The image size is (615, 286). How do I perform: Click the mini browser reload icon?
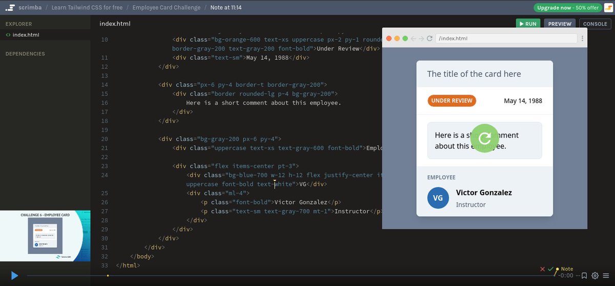click(429, 38)
